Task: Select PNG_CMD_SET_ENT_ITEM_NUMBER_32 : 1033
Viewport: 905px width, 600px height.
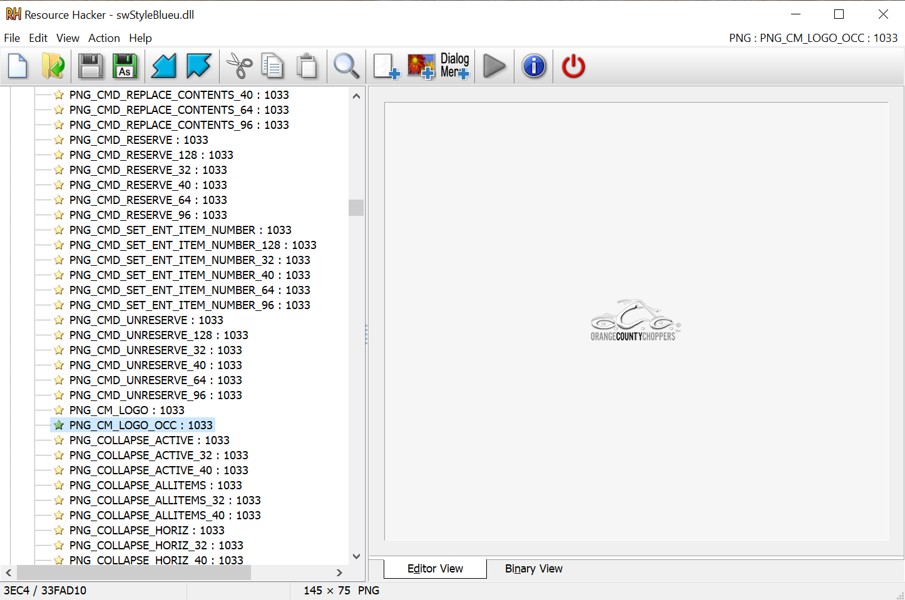Action: coord(190,260)
